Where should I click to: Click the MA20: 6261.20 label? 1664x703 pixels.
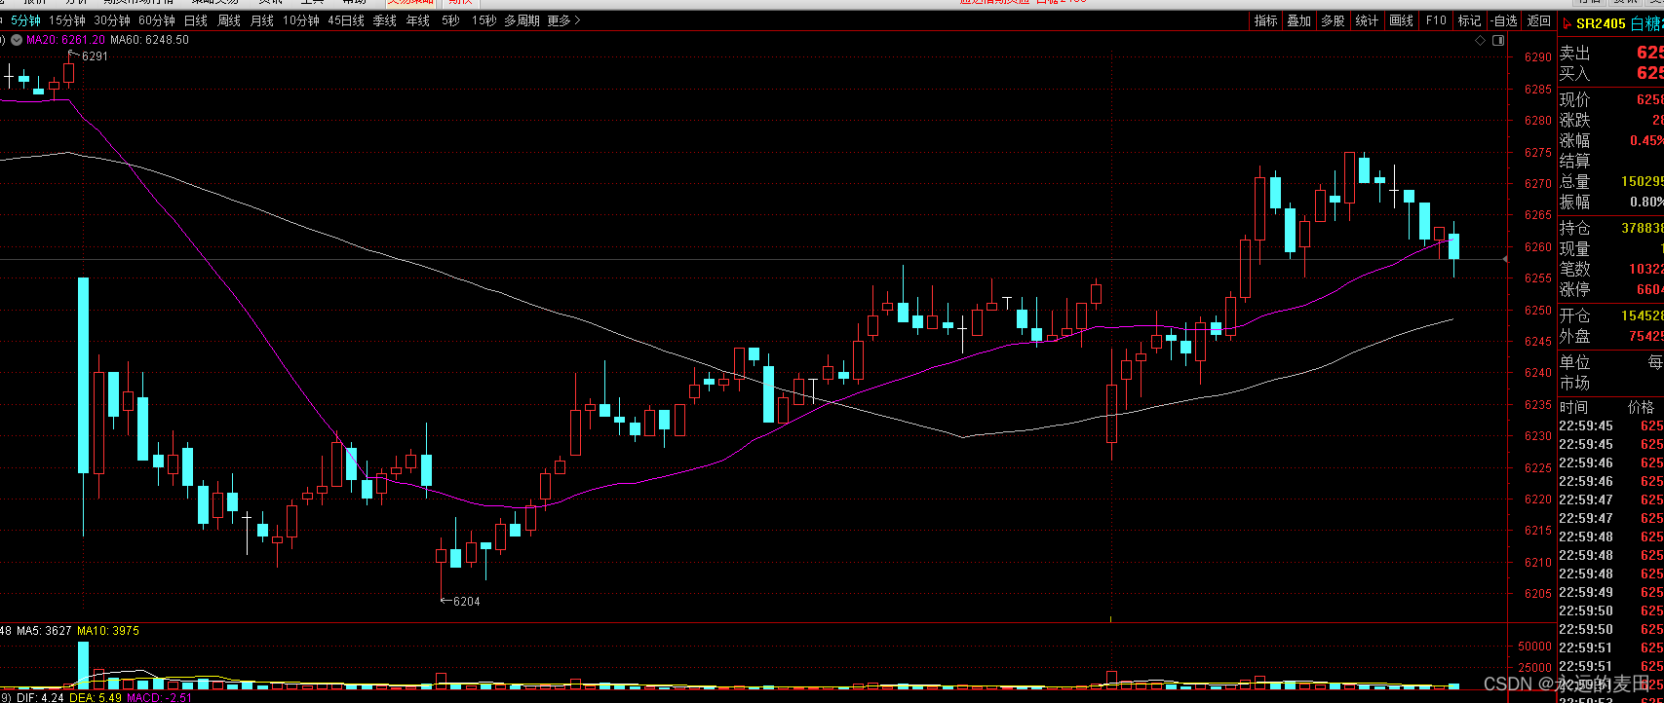(x=65, y=40)
